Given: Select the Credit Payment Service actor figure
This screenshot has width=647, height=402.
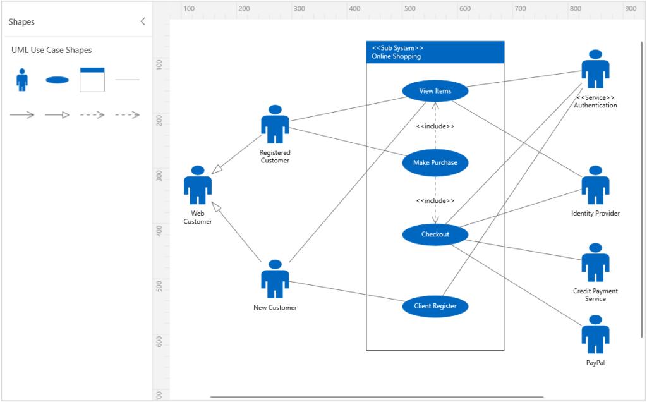Looking at the screenshot, I should click(595, 262).
